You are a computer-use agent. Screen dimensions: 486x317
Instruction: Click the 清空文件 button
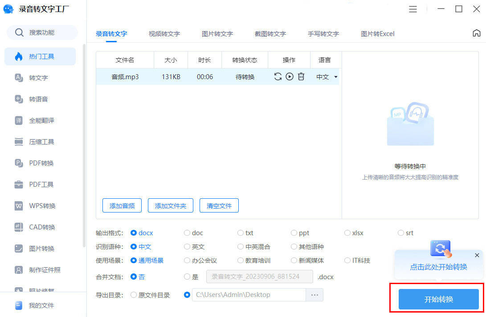(x=219, y=206)
